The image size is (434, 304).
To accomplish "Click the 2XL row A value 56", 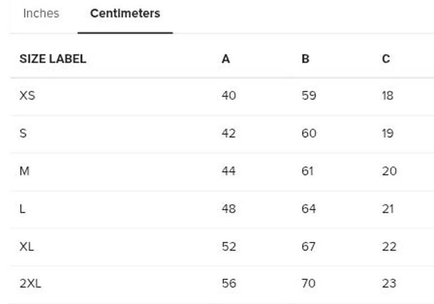I will point(229,284).
